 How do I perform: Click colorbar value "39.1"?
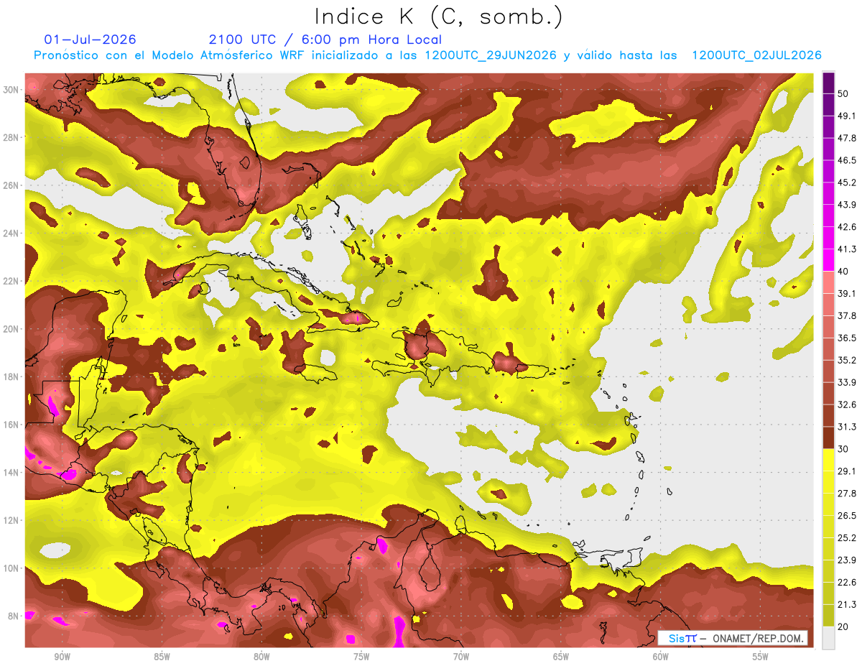pos(847,293)
